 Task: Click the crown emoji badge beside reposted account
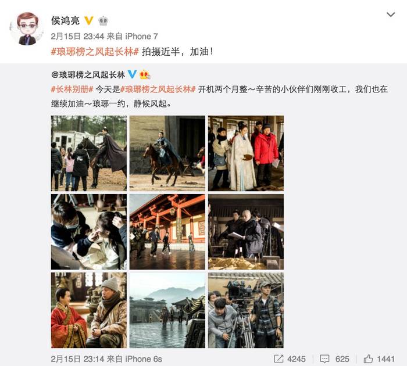[145, 75]
